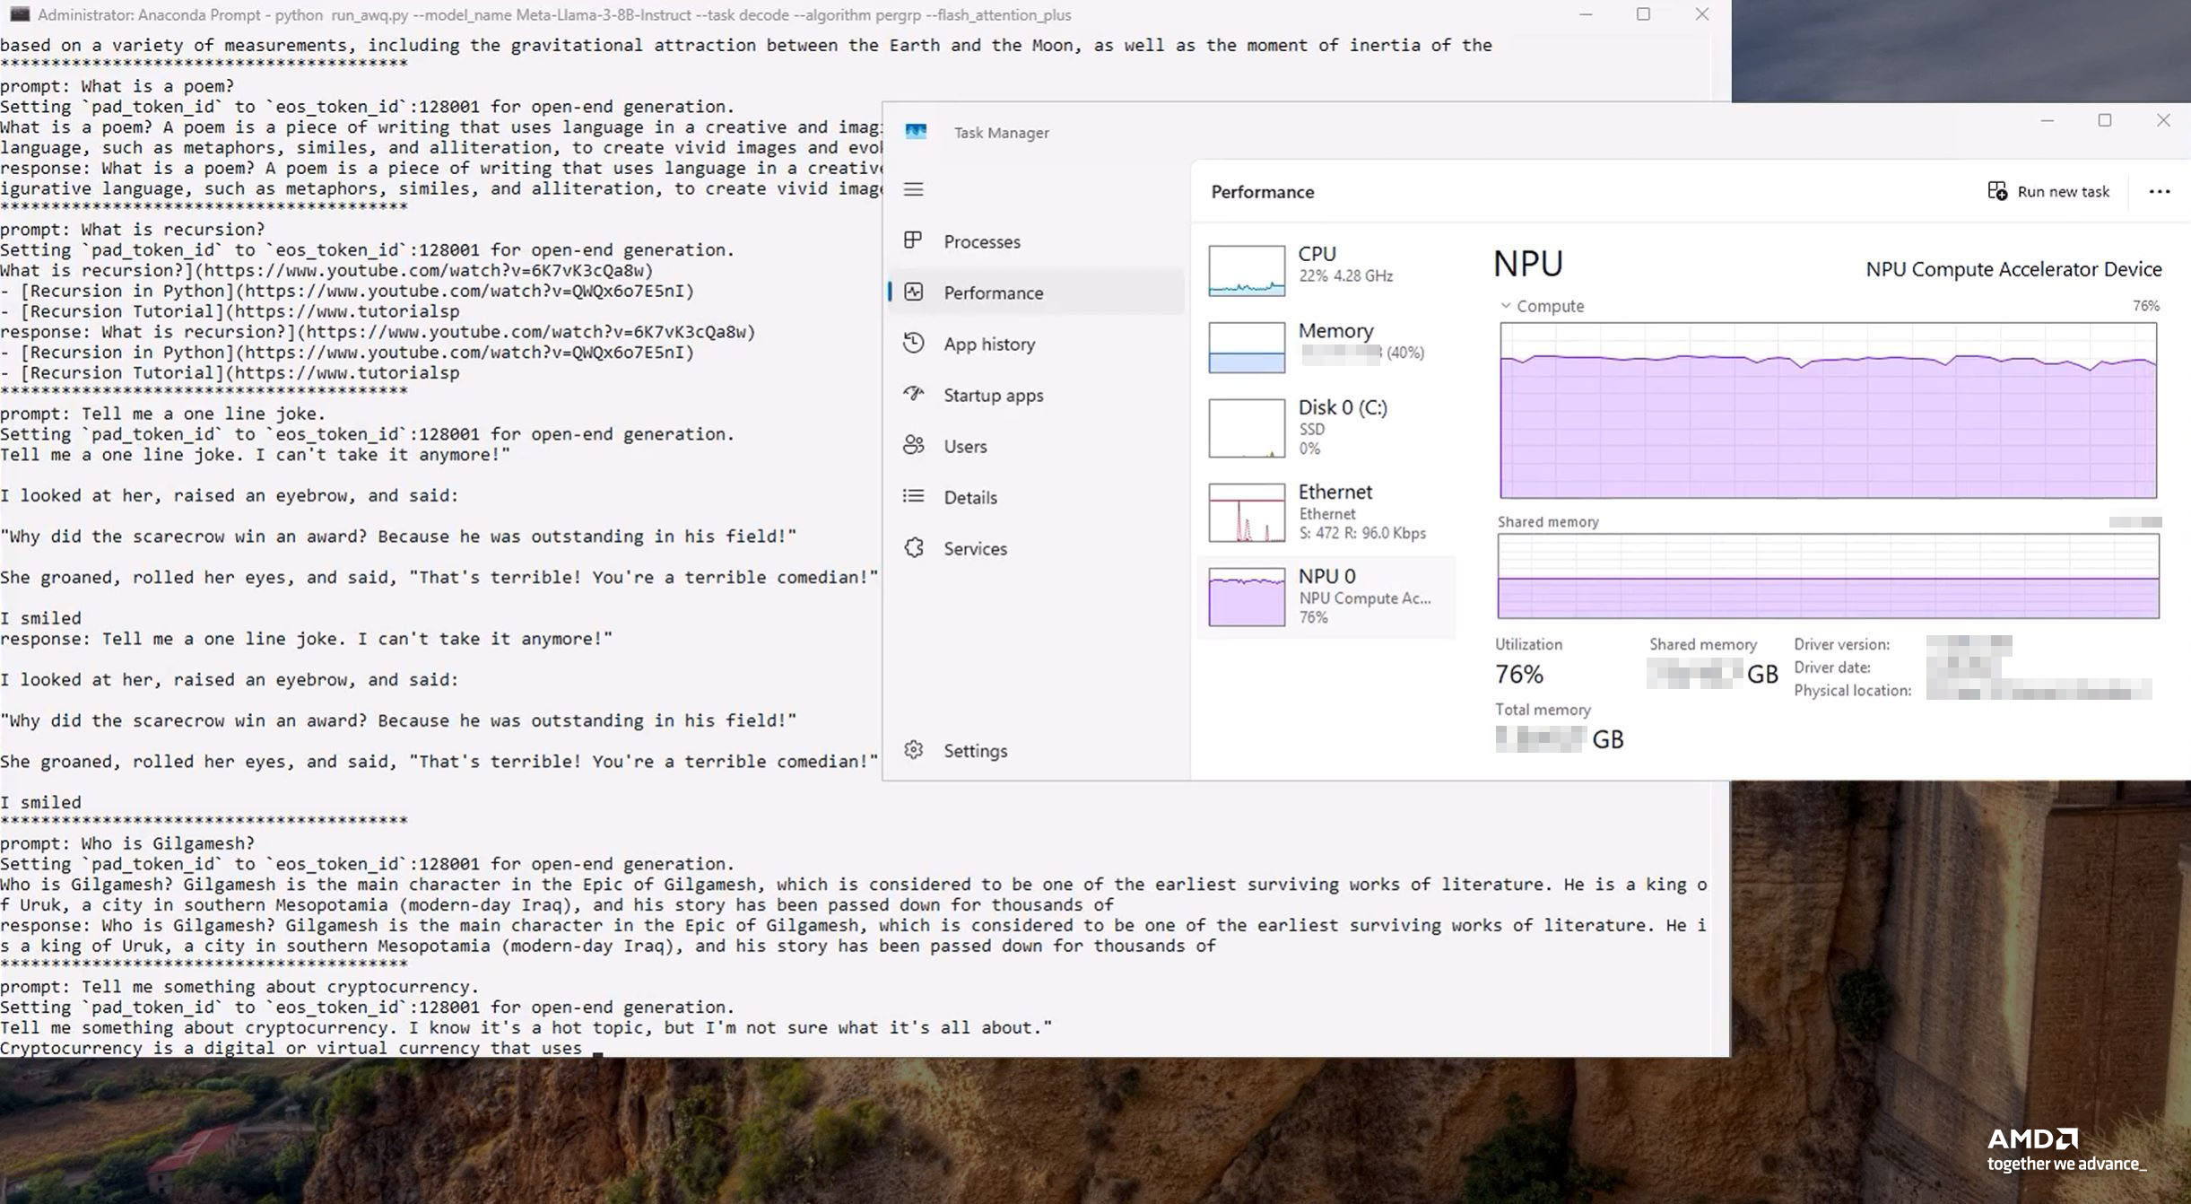The width and height of the screenshot is (2191, 1204).
Task: Click the Run new task button
Action: [x=2048, y=191]
